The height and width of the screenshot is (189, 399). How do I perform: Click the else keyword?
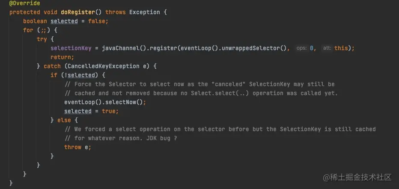tap(64, 120)
